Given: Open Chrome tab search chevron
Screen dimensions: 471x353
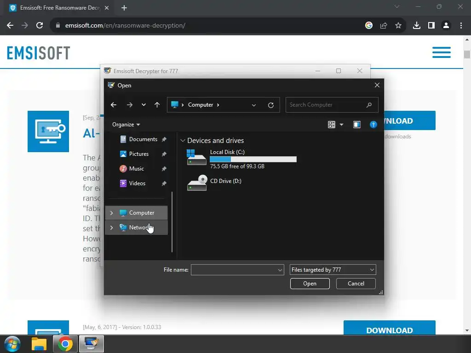Looking at the screenshot, I should tap(397, 6).
